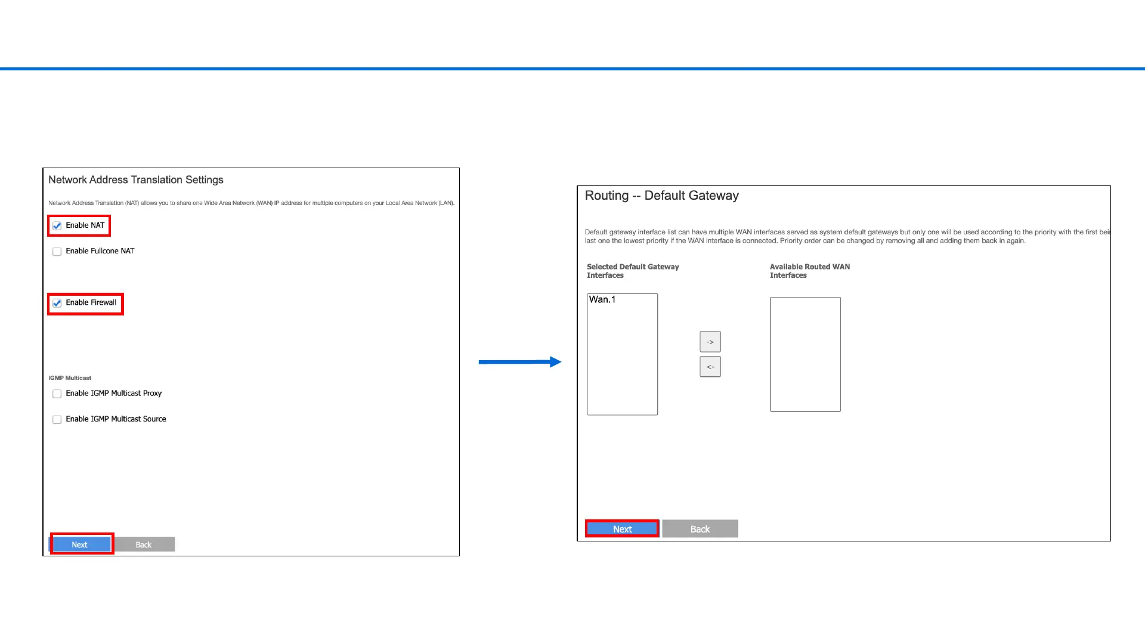Click the Enable IGMP Multicast Source label text
The image size is (1145, 644).
pos(116,419)
